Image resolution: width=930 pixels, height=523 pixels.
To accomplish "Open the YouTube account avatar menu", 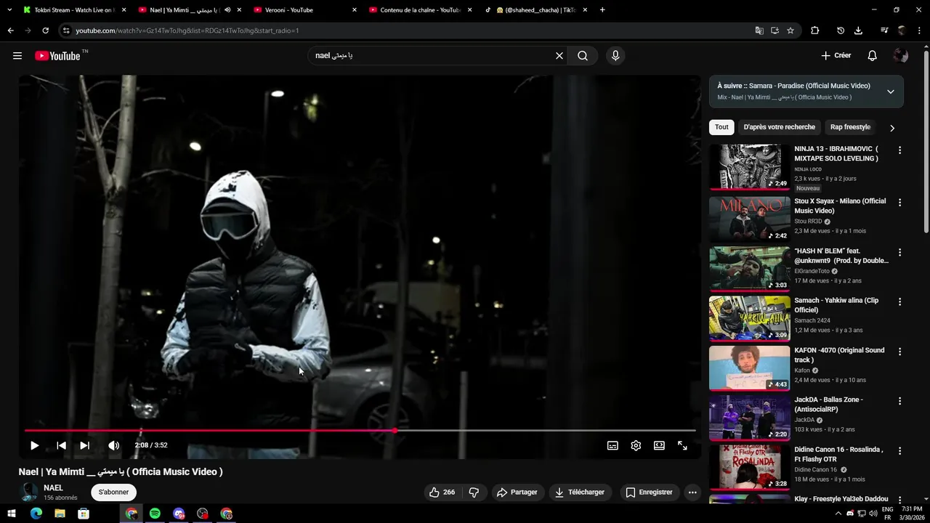I will point(901,56).
